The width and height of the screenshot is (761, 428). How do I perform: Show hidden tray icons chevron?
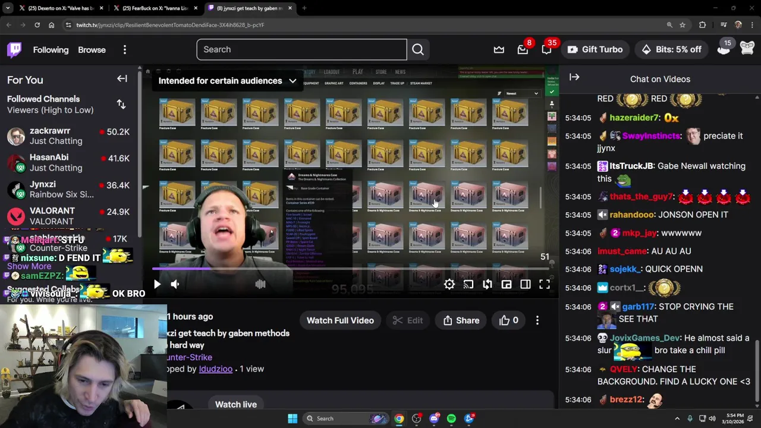coord(677,418)
